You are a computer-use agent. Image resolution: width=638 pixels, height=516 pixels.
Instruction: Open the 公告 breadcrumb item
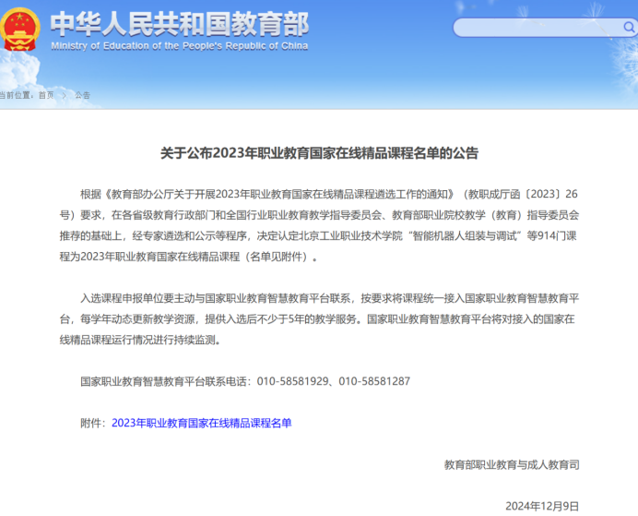82,95
